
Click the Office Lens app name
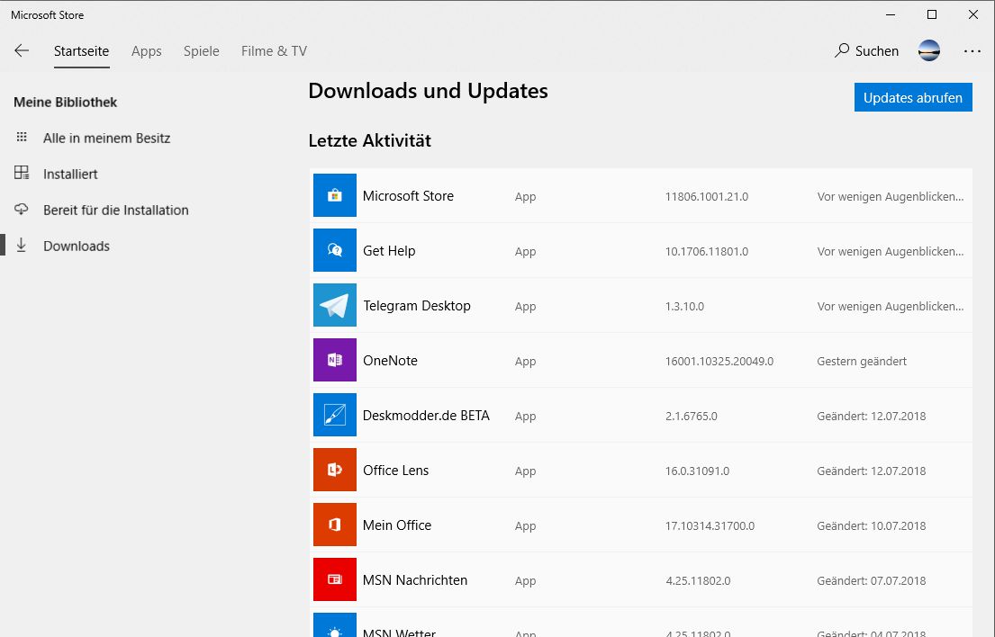coord(396,471)
